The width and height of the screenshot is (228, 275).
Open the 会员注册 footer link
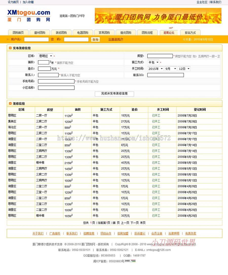(x=157, y=233)
